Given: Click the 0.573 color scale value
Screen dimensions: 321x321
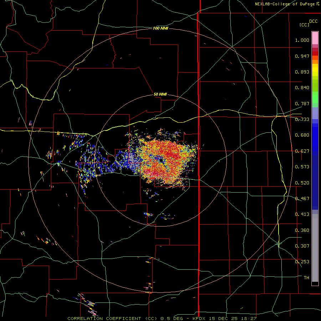Looking at the screenshot, I should [302, 167].
